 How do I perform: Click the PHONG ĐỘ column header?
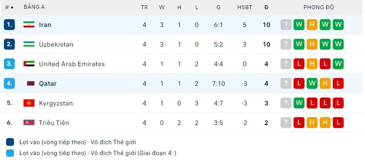(x=318, y=7)
